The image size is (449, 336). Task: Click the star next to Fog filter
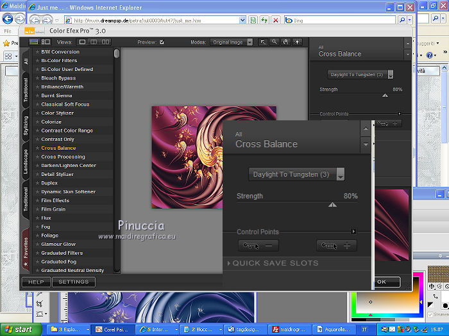click(38, 227)
